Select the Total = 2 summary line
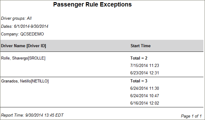The height and width of the screenshot is (120, 205). 139,58
